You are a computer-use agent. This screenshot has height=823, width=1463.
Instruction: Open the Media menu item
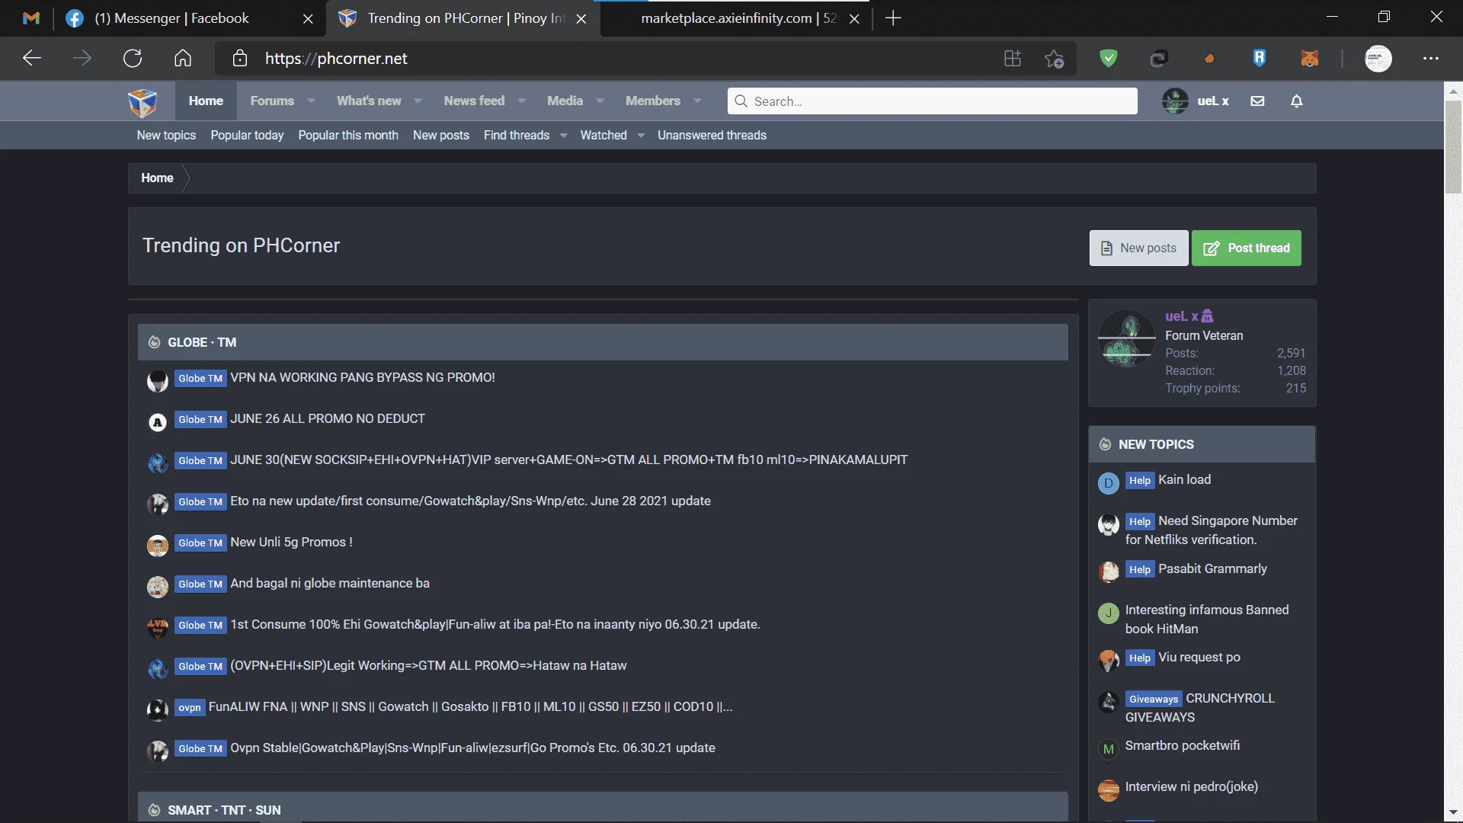[565, 101]
